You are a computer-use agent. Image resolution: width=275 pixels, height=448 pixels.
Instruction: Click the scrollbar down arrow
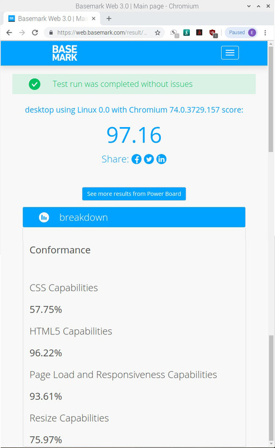(271, 444)
